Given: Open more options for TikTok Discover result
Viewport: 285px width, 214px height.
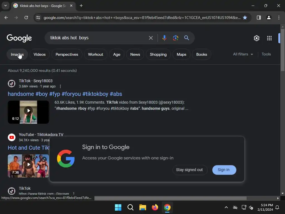Looking at the screenshot, I should coord(73,193).
